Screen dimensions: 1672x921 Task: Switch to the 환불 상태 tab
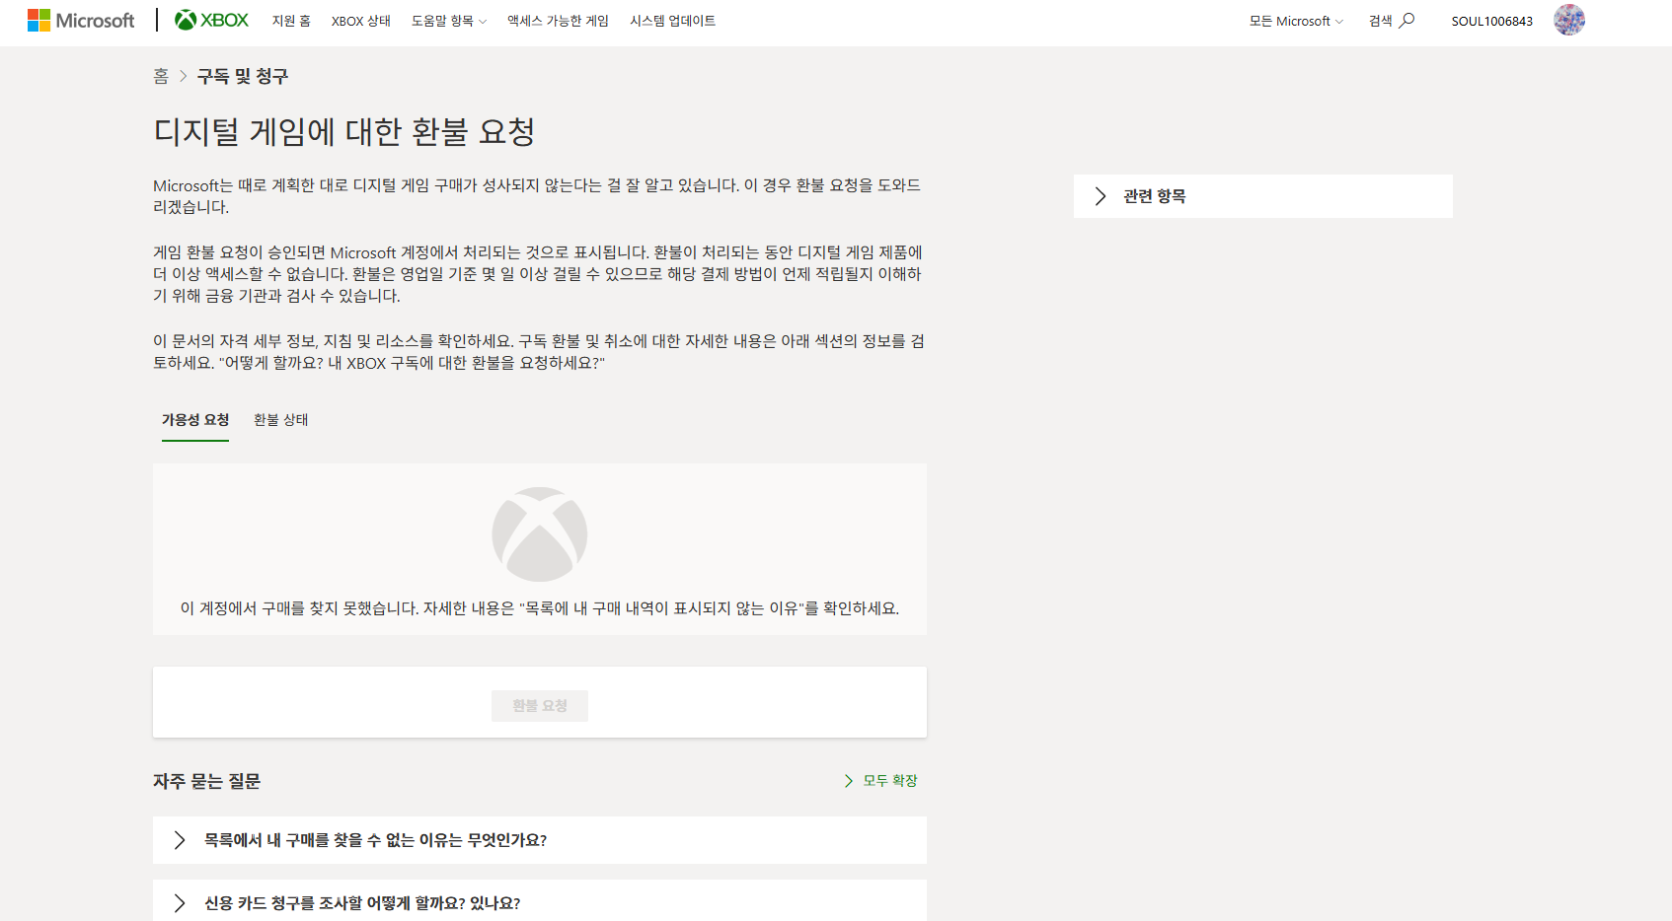tap(281, 420)
